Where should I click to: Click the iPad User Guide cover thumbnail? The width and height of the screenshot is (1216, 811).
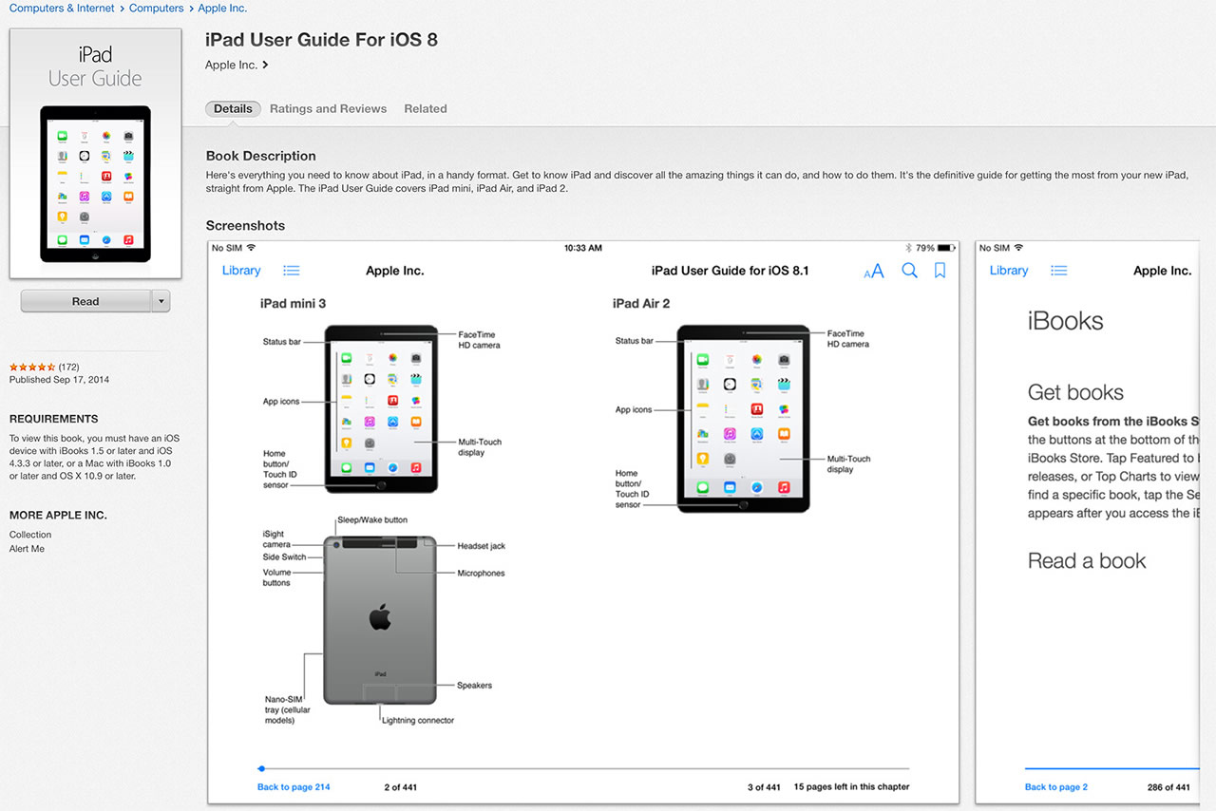pos(95,153)
